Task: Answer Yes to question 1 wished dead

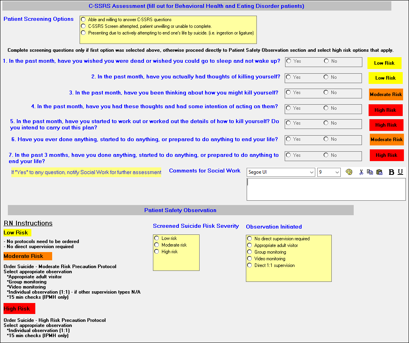Action: [289, 61]
